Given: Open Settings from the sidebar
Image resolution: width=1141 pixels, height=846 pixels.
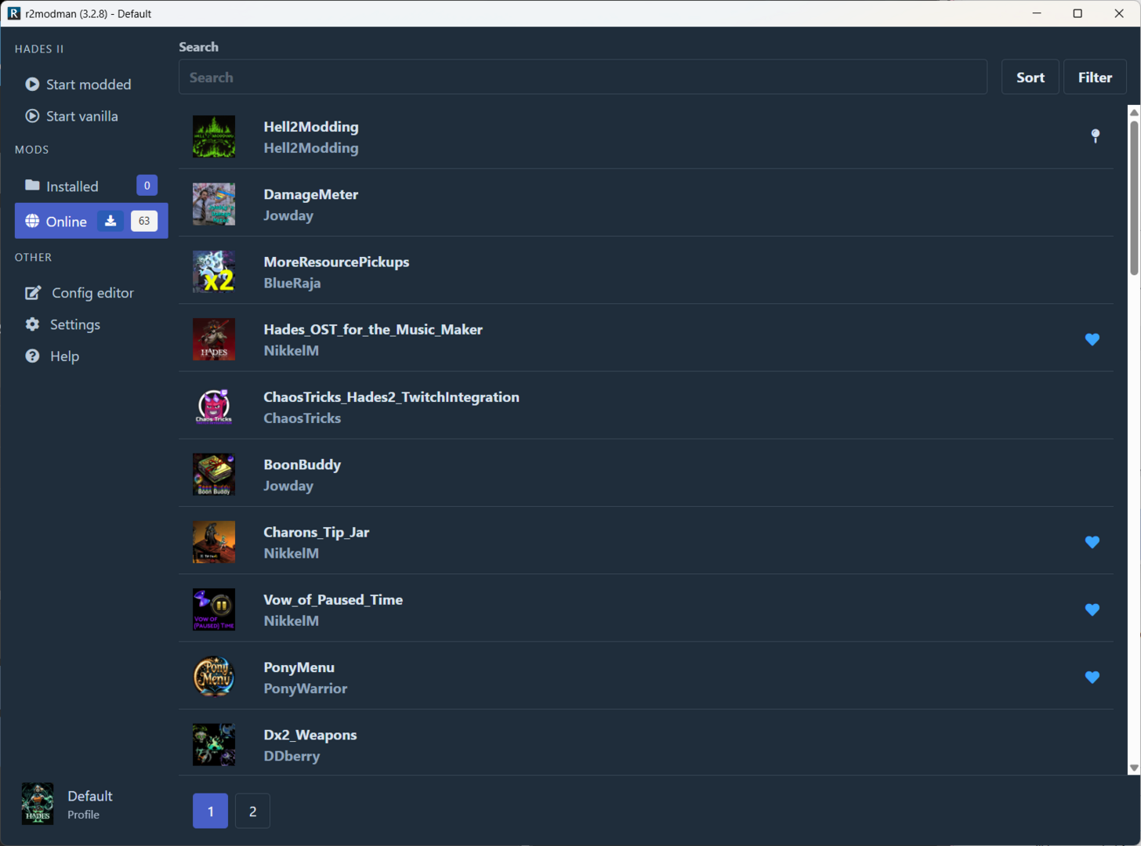Looking at the screenshot, I should click(x=91, y=324).
